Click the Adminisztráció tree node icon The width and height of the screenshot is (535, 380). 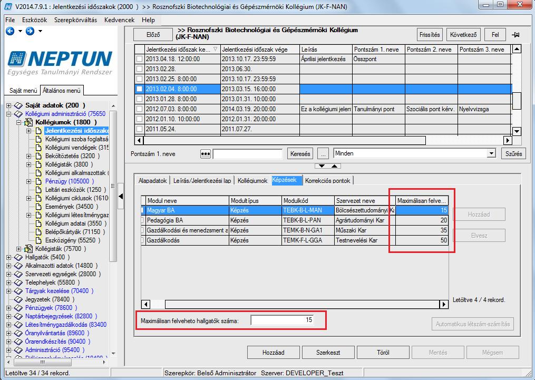(x=18, y=350)
